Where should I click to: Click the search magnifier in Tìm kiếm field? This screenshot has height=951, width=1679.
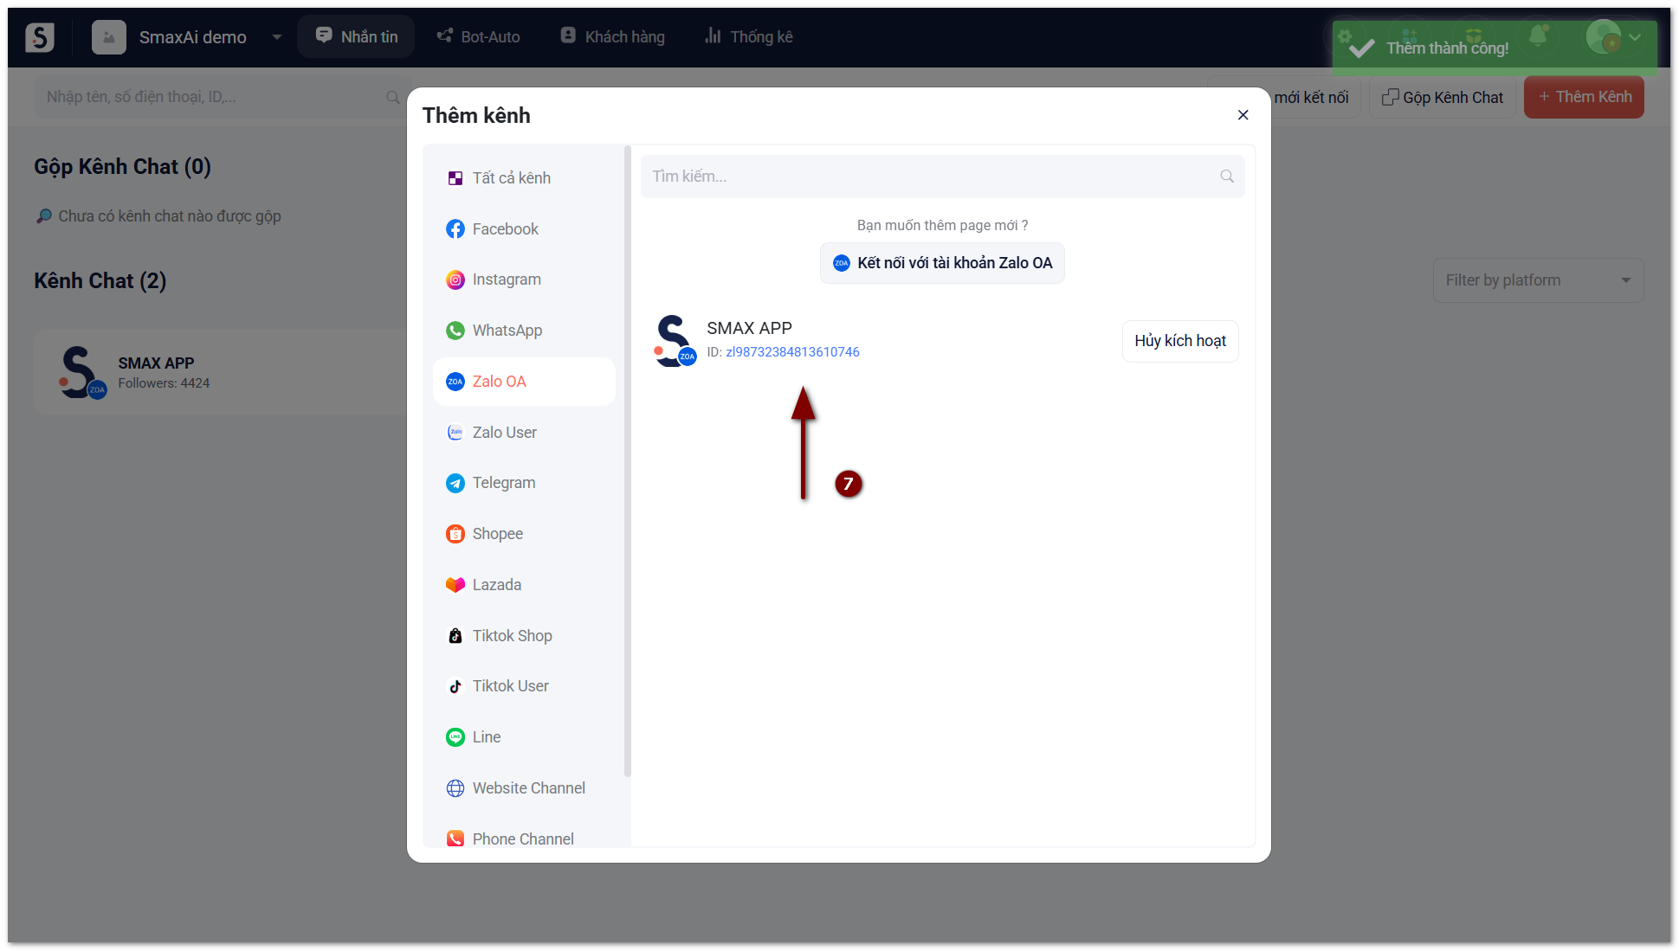tap(1226, 177)
